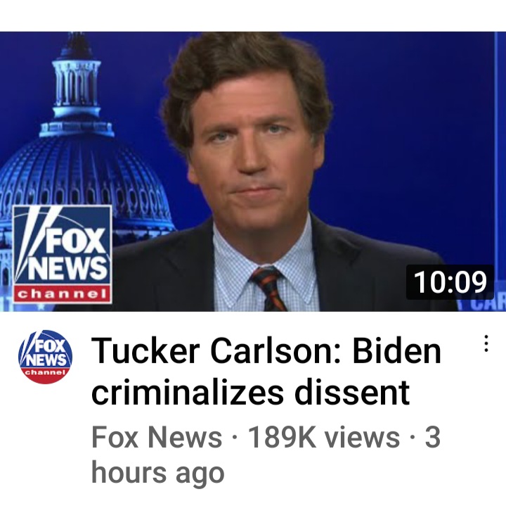Click the 'Fox News' channel name under the title
Image resolution: width=506 pixels, height=506 pixels.
(157, 437)
